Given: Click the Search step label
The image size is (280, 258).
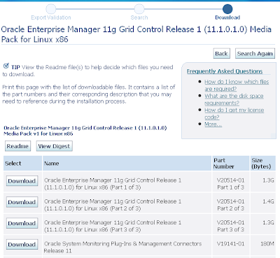Looking at the screenshot, I should click(139, 17).
